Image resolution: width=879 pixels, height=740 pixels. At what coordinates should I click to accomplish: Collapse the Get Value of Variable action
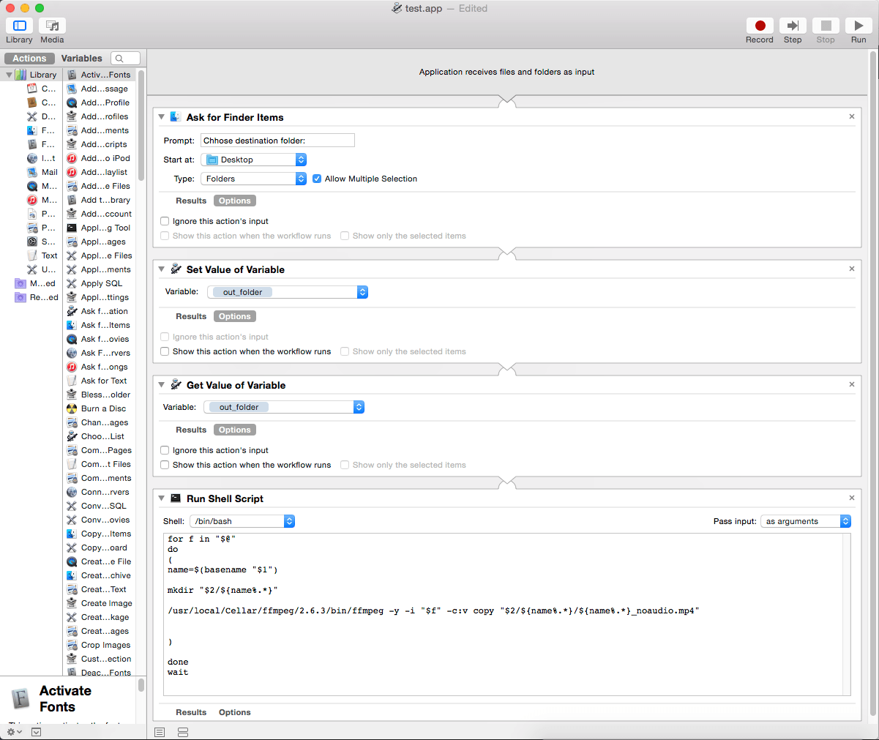[x=162, y=385]
